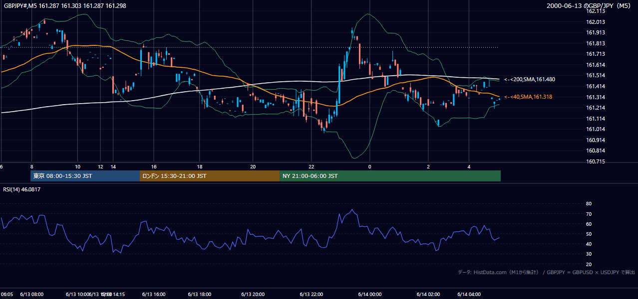Click the 06:05 bottom time label
The height and width of the screenshot is (299, 638).
click(7, 295)
